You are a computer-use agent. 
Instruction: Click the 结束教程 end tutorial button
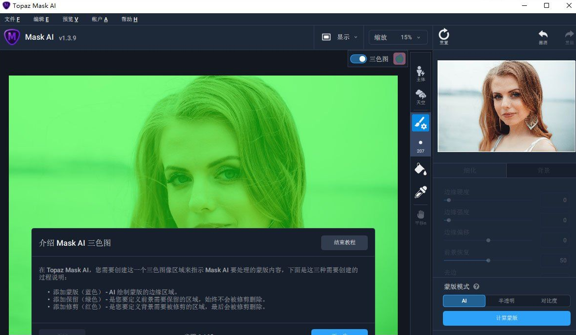pyautogui.click(x=344, y=242)
